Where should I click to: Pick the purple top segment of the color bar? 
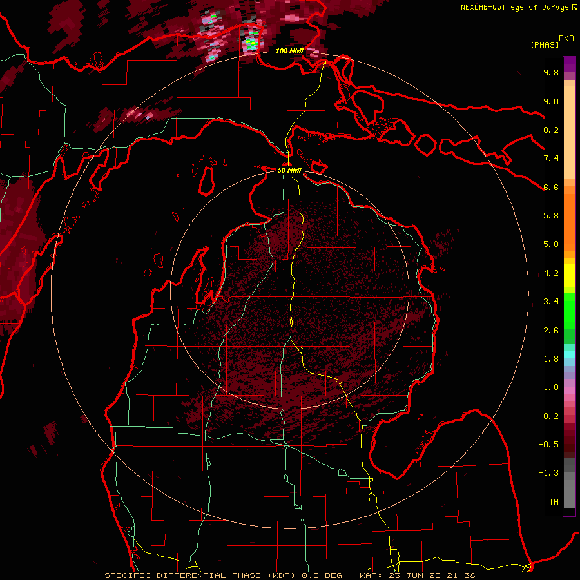[x=569, y=64]
